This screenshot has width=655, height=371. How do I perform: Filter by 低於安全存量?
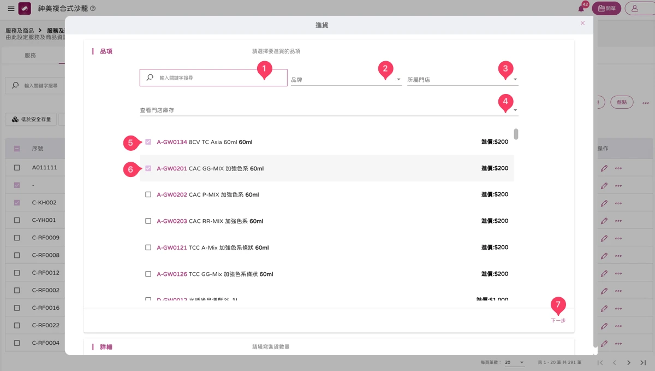click(x=32, y=119)
